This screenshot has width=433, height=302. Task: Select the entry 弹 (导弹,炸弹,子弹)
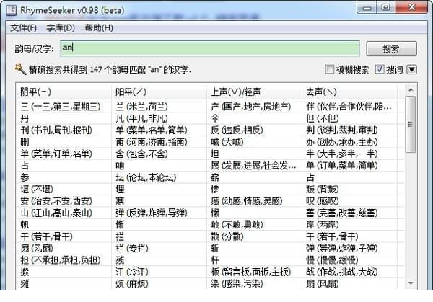[342, 248]
